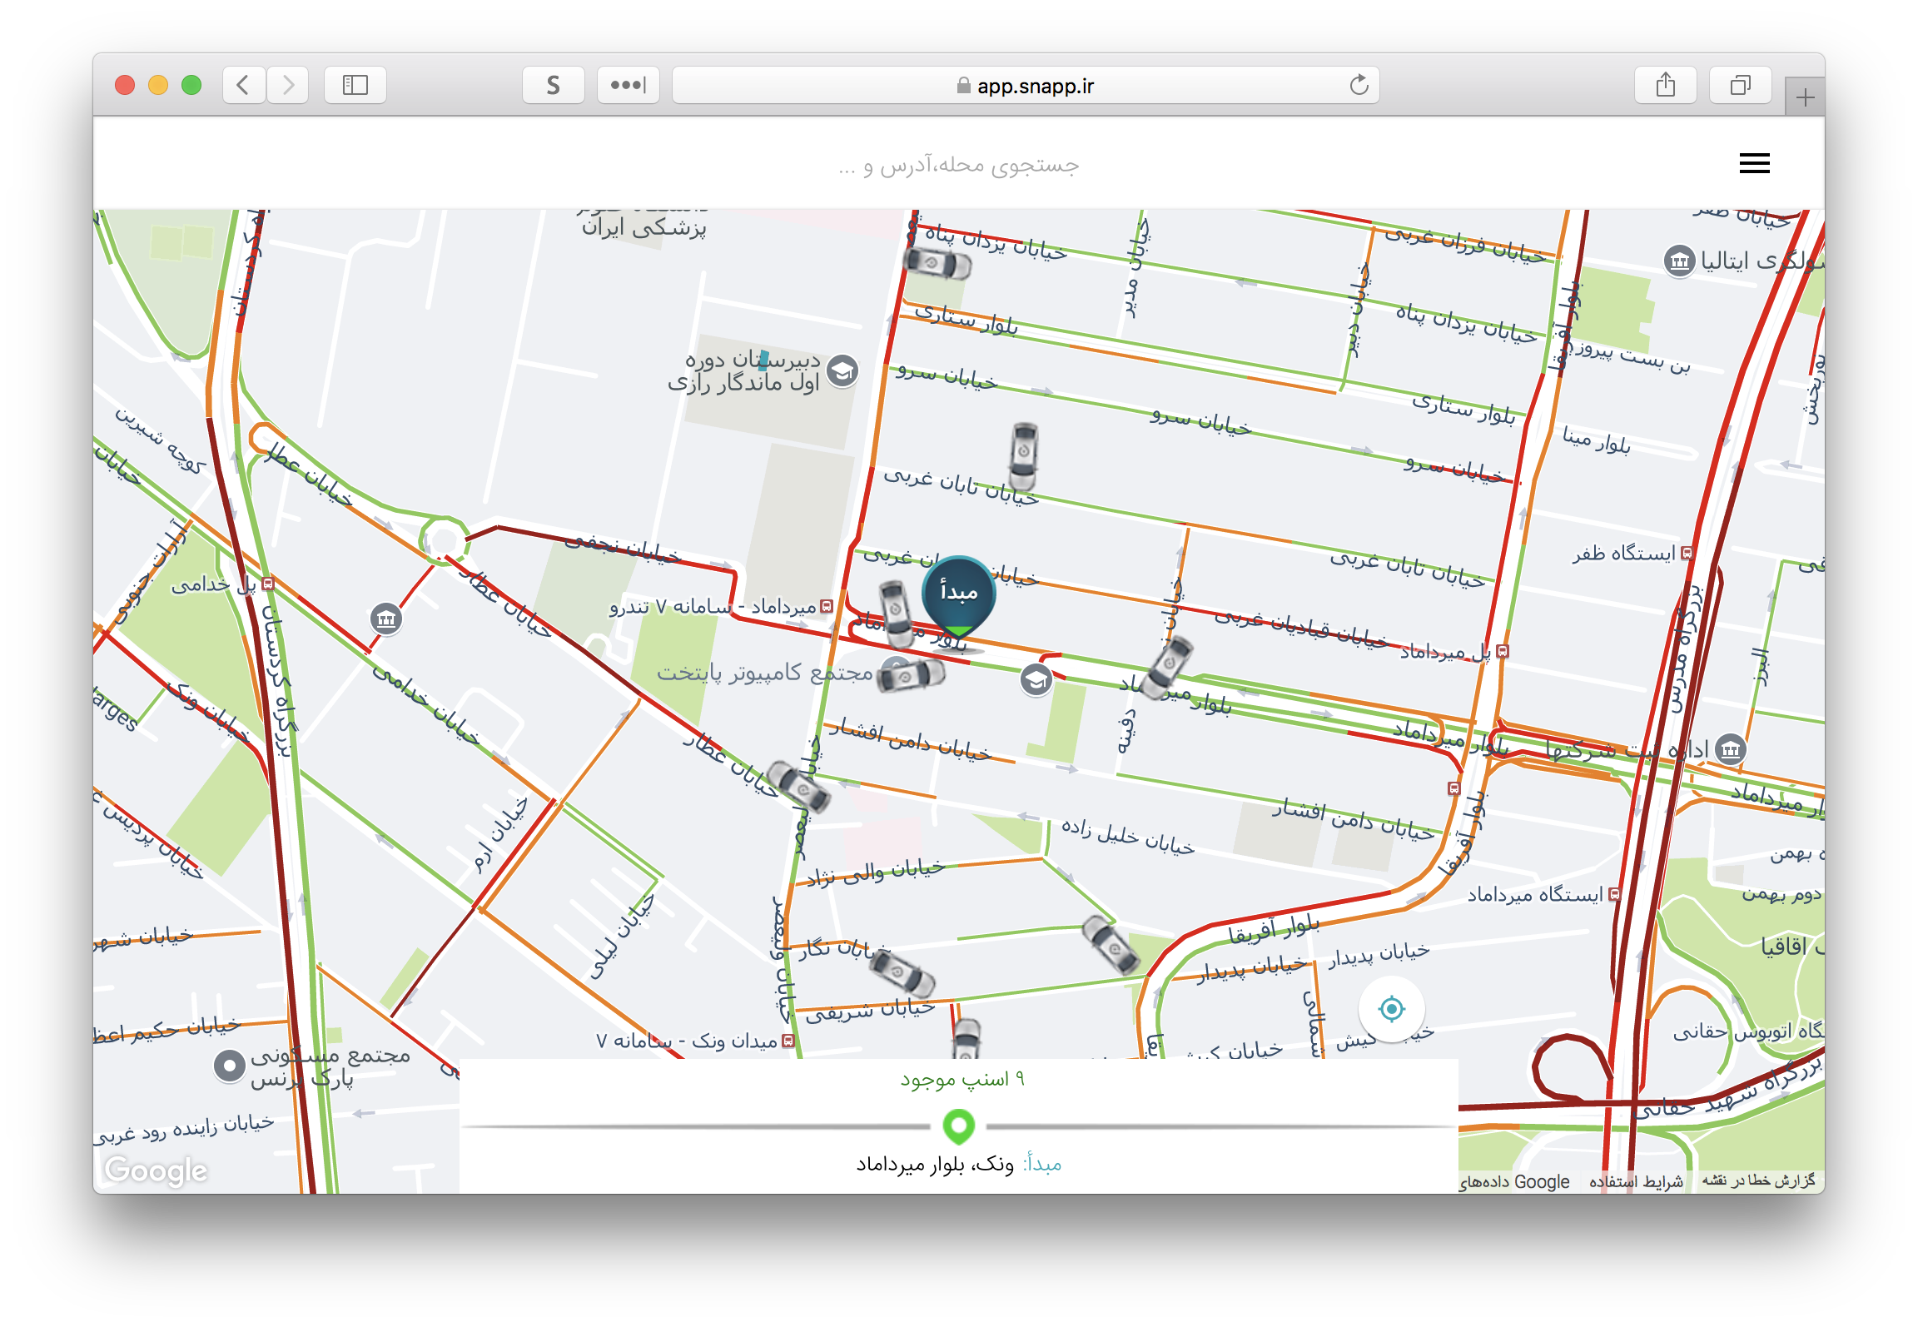The width and height of the screenshot is (1918, 1327).
Task: Click the car on خیابان تابان غربی
Action: point(1023,455)
